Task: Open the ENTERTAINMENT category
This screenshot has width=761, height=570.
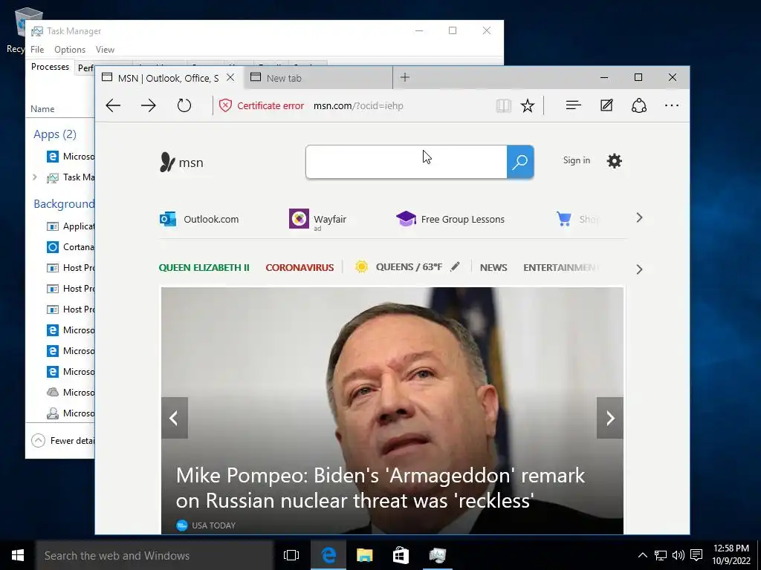Action: click(x=560, y=267)
